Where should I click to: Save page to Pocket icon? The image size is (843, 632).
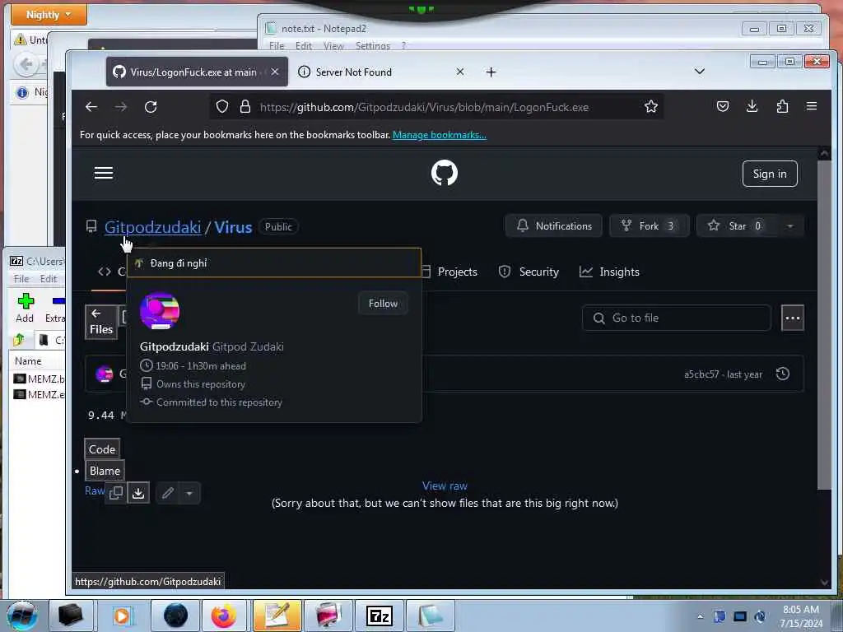[x=723, y=106]
